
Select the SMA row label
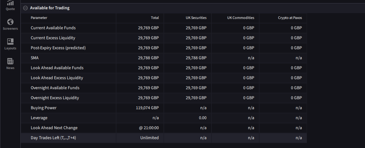point(35,58)
